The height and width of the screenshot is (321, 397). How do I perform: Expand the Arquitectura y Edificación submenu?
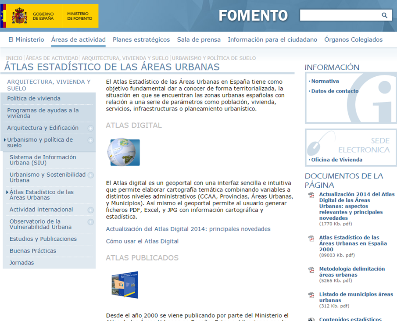pyautogui.click(x=90, y=128)
